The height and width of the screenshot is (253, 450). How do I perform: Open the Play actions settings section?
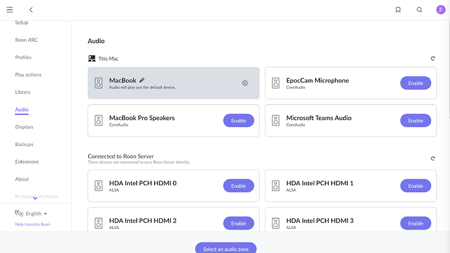coord(28,74)
